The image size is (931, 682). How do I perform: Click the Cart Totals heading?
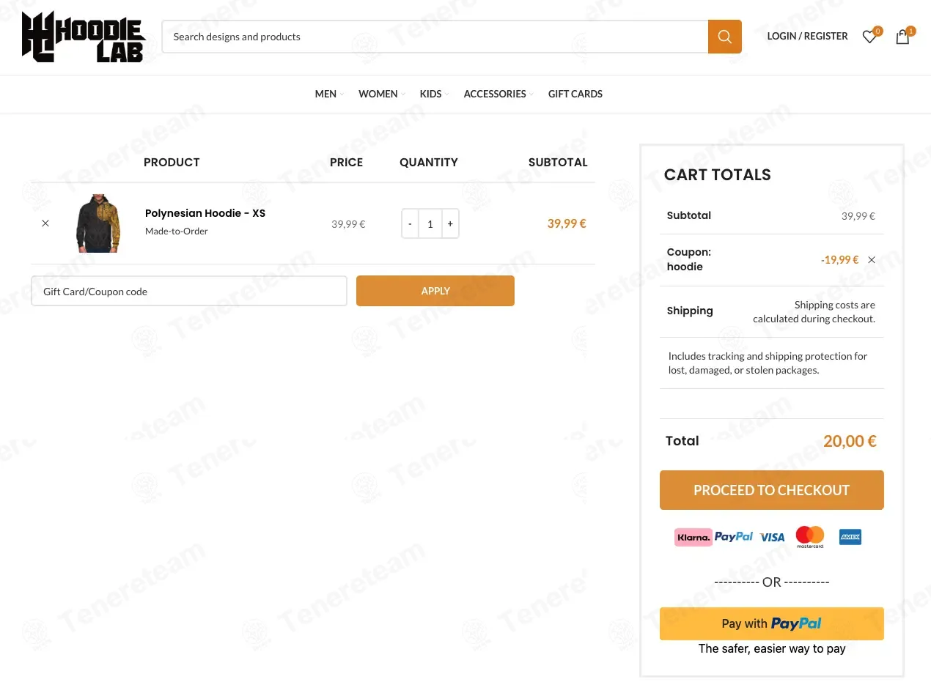pos(718,175)
